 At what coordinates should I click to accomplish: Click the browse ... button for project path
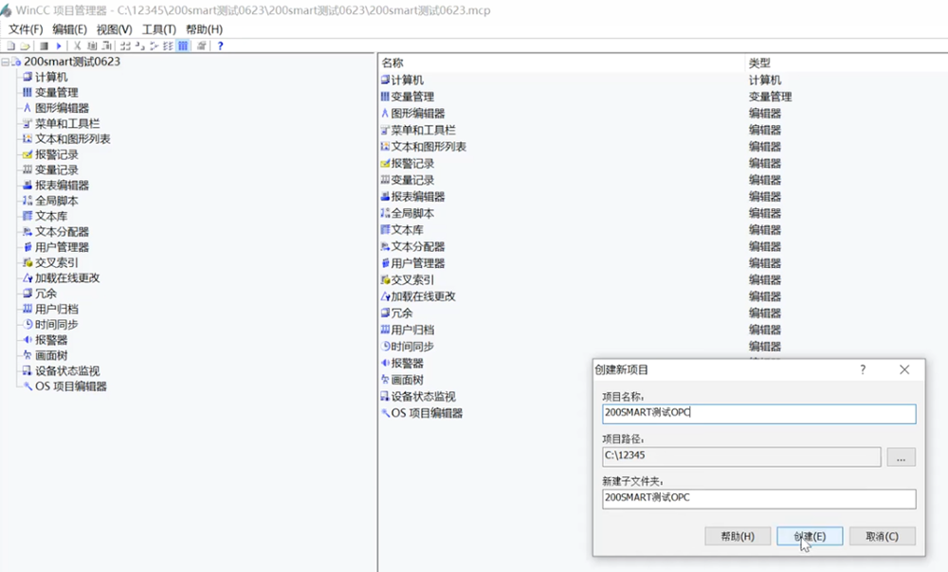(x=901, y=457)
